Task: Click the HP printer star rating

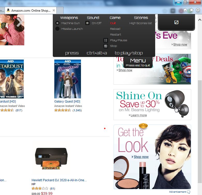Action: point(40,189)
